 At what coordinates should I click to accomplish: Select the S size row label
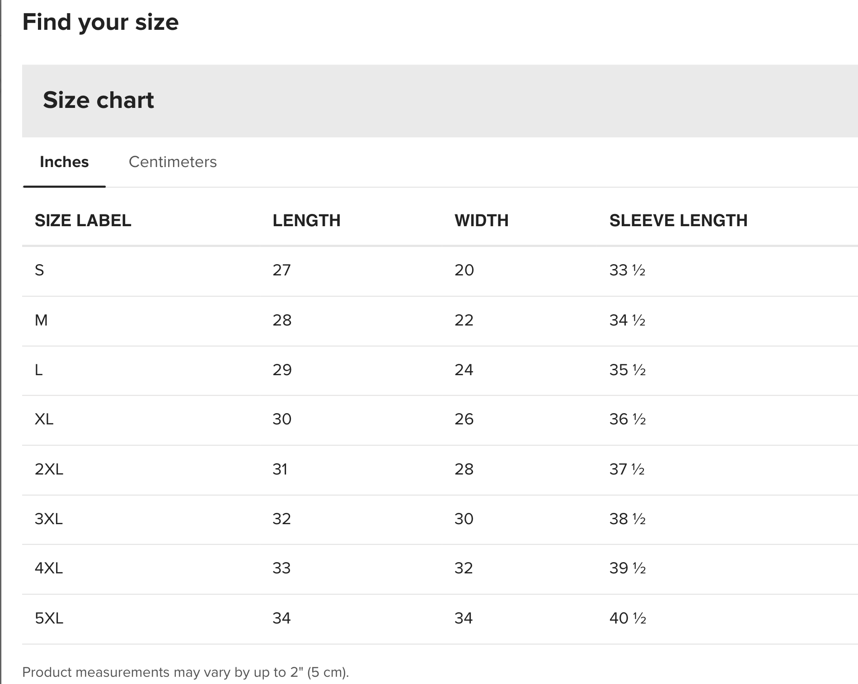[39, 270]
